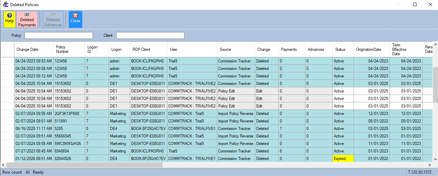Sort by Source column header
This screenshot has width=438, height=176.
tap(236, 49)
